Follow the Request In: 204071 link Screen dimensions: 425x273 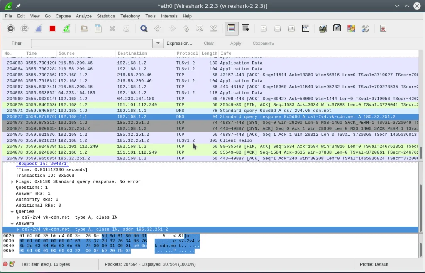(42, 164)
